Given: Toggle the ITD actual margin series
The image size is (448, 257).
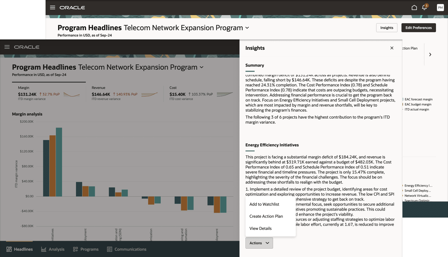Looking at the screenshot, I should pos(417,109).
